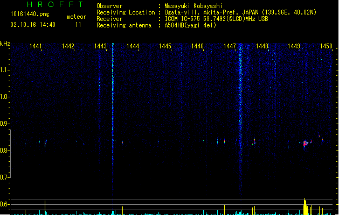Image resolution: width=339 pixels, height=215 pixels.
Task: Click the 1442 time marker
Action: pyautogui.click(x=68, y=46)
